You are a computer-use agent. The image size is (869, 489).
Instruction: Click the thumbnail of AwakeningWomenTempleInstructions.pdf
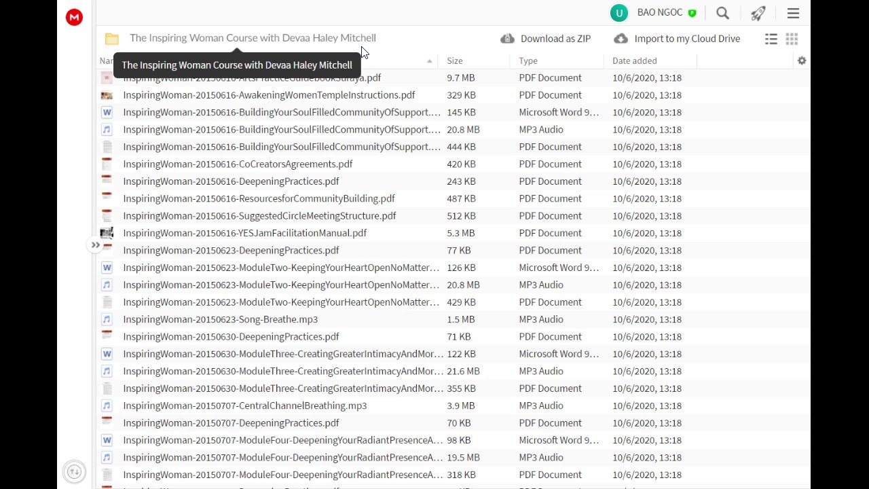point(107,95)
